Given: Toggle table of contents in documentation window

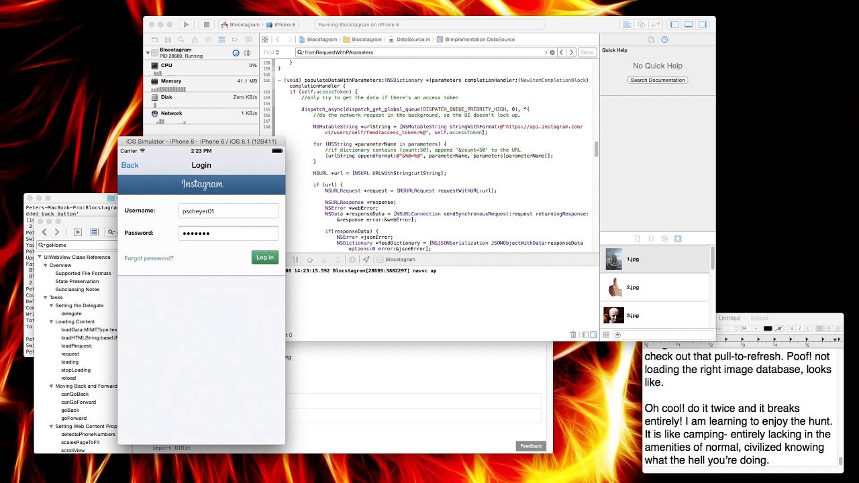Looking at the screenshot, I should pyautogui.click(x=94, y=232).
